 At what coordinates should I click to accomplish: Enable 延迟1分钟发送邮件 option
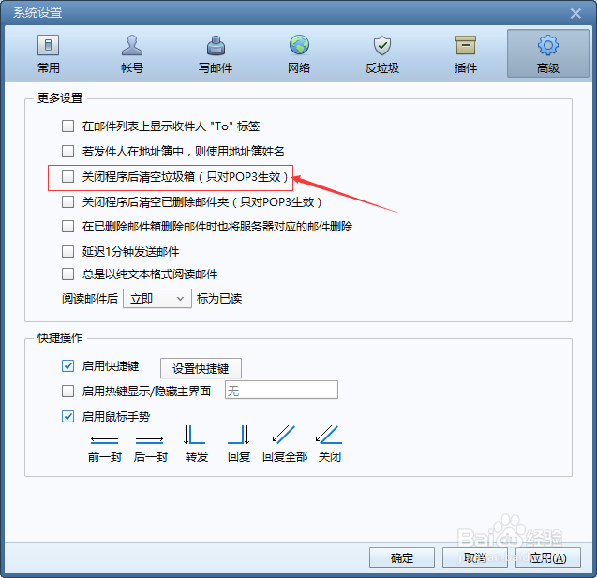(x=67, y=251)
